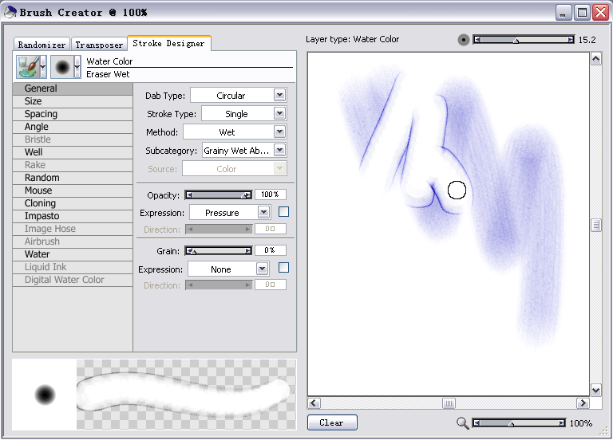The width and height of the screenshot is (613, 440).
Task: Open the Random section
Action: [73, 178]
